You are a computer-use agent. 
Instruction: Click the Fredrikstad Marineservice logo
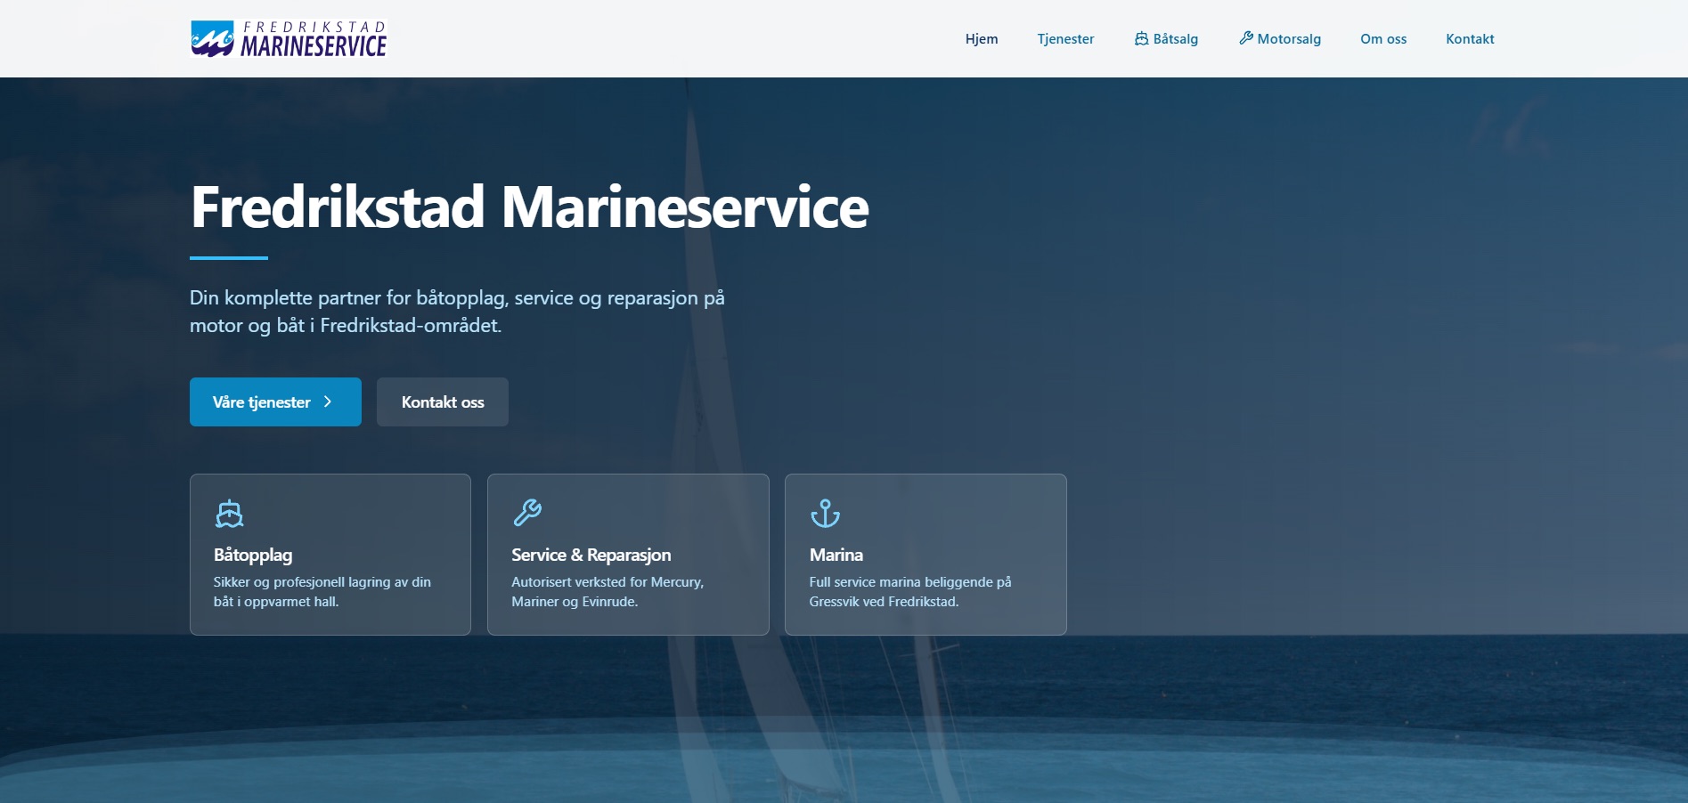287,38
